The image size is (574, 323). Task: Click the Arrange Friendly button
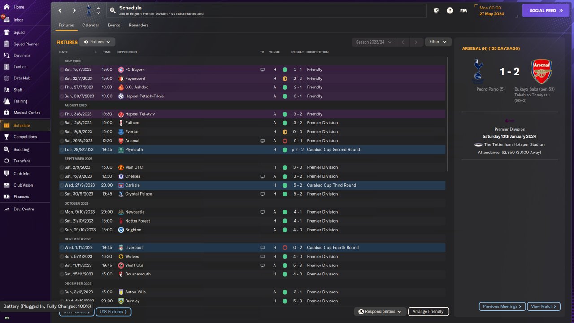428,311
